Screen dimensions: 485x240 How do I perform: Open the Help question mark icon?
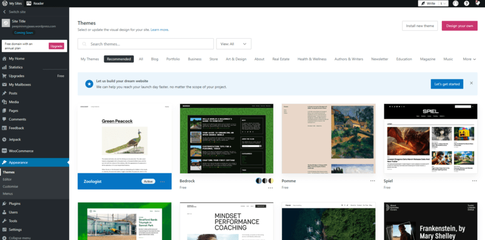466,4
